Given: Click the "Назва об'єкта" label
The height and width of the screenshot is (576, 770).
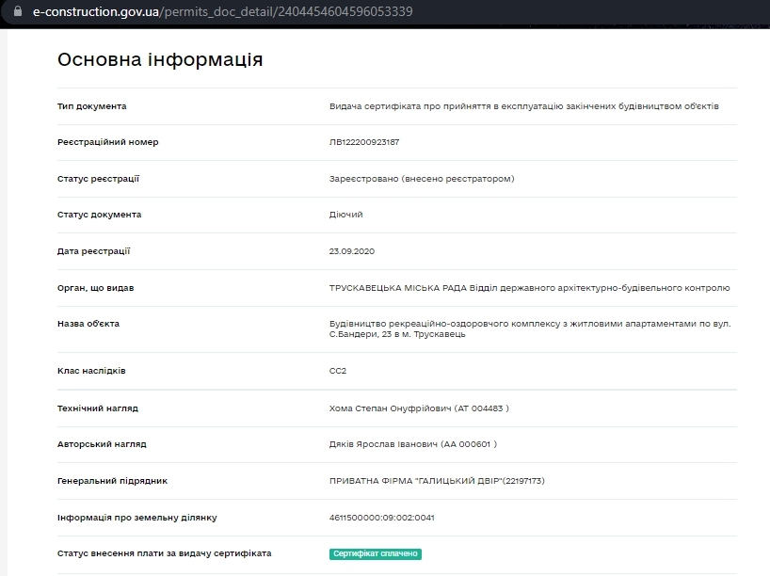Looking at the screenshot, I should (x=88, y=324).
